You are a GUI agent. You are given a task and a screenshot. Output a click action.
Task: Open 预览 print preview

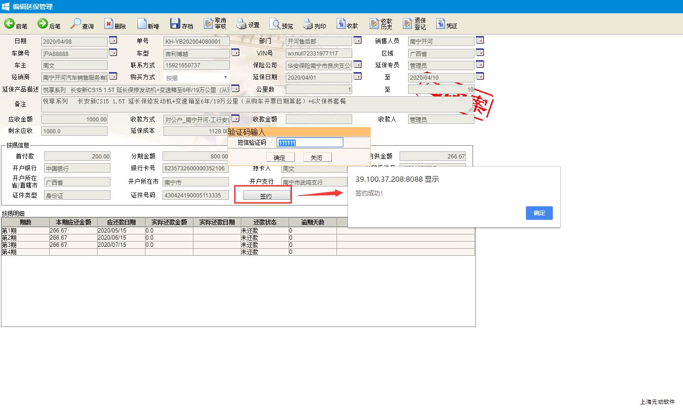pos(275,24)
